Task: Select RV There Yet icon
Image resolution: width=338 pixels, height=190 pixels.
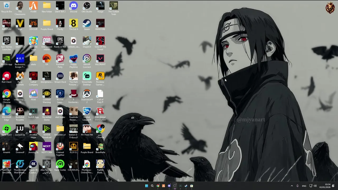Action: point(87,131)
